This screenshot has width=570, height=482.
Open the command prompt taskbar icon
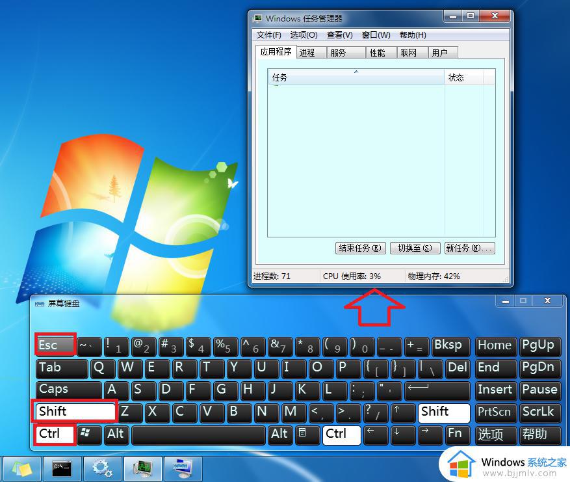click(62, 468)
